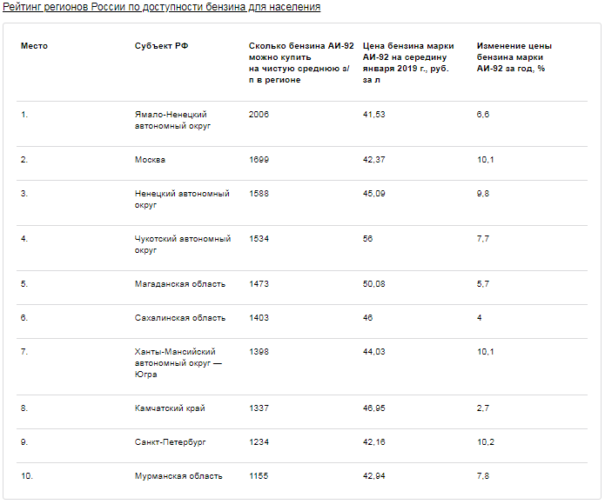The height and width of the screenshot is (504, 605).
Task: Click the 'Цена бензина марки АИ-92' header
Action: point(408,63)
